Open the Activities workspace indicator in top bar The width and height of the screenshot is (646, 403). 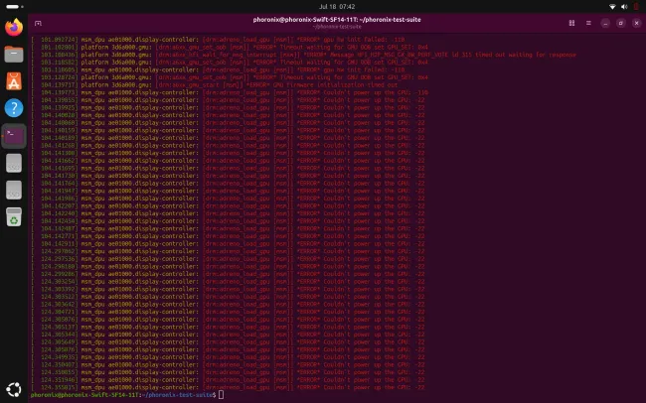[x=15, y=7]
